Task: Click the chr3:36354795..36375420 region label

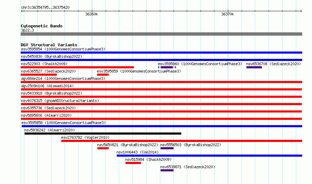Action: coord(45,8)
